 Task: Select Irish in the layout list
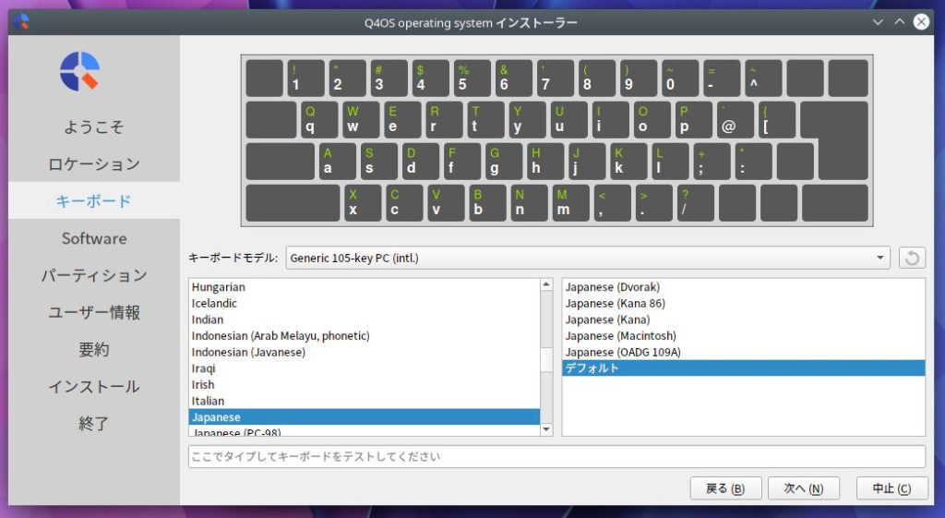(x=364, y=385)
